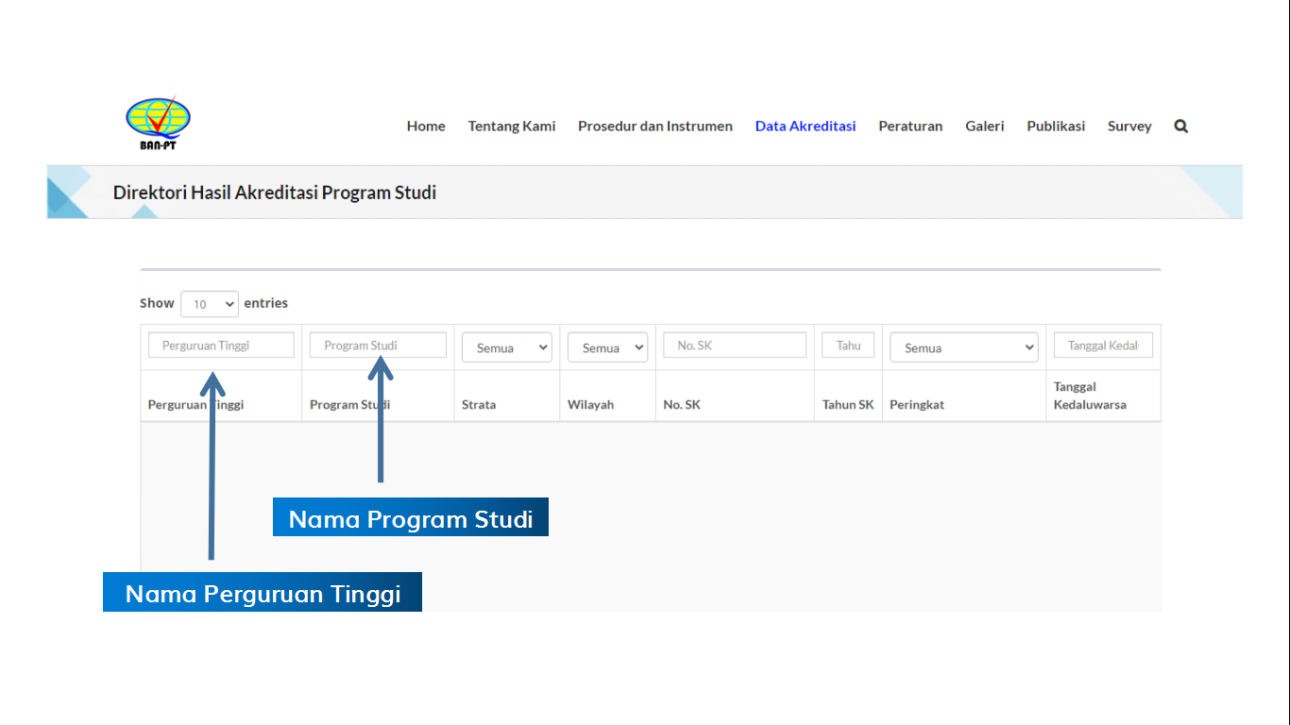
Task: Open the Survey menu item
Action: [1129, 126]
